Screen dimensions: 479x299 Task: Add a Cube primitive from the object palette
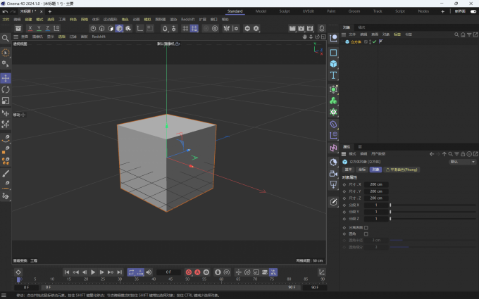333,64
